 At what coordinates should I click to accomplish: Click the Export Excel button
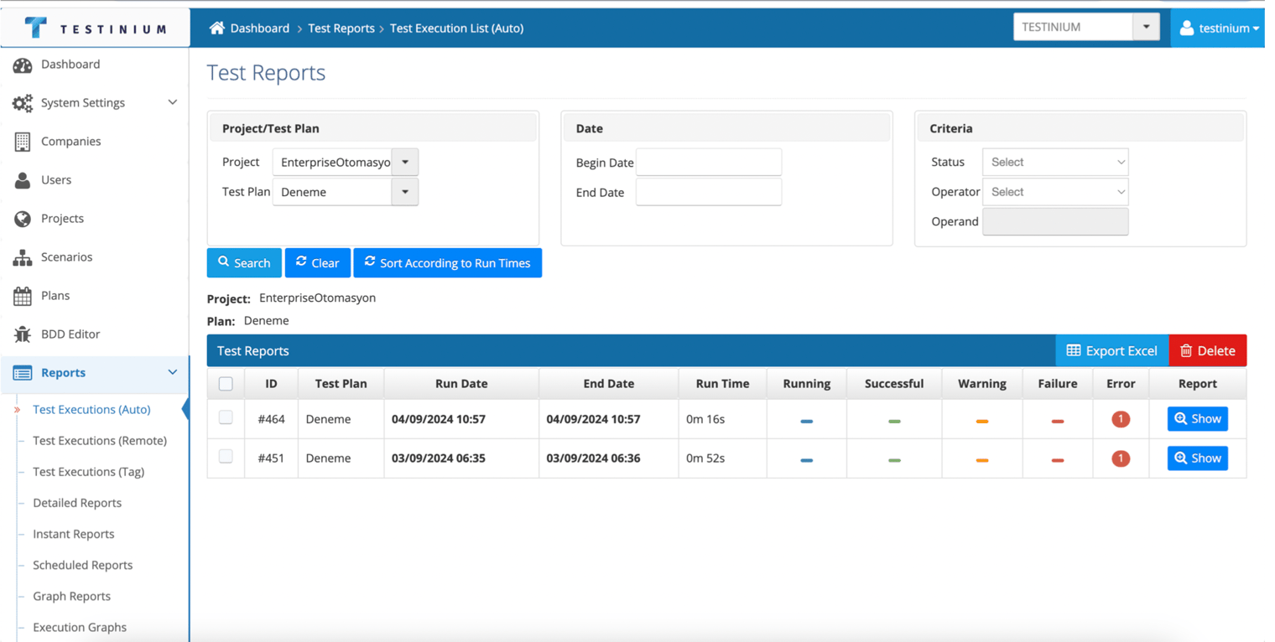click(1112, 351)
